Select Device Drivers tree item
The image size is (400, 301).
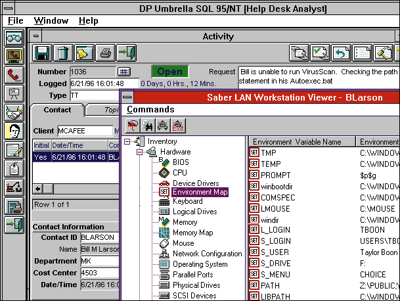(196, 183)
